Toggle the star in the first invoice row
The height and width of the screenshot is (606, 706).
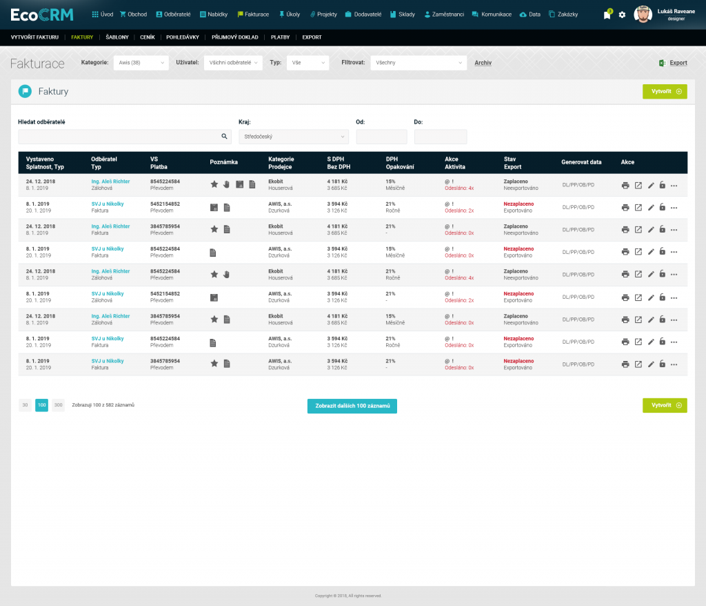214,184
